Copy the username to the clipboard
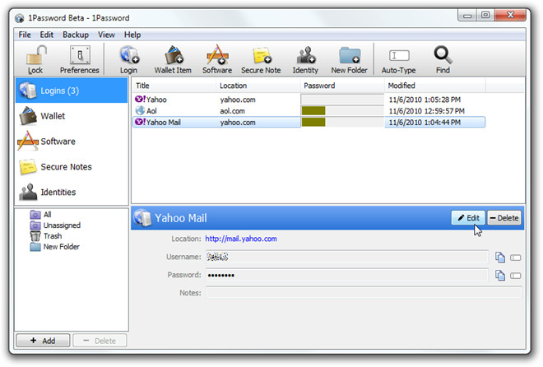This screenshot has height=367, width=543. point(499,258)
